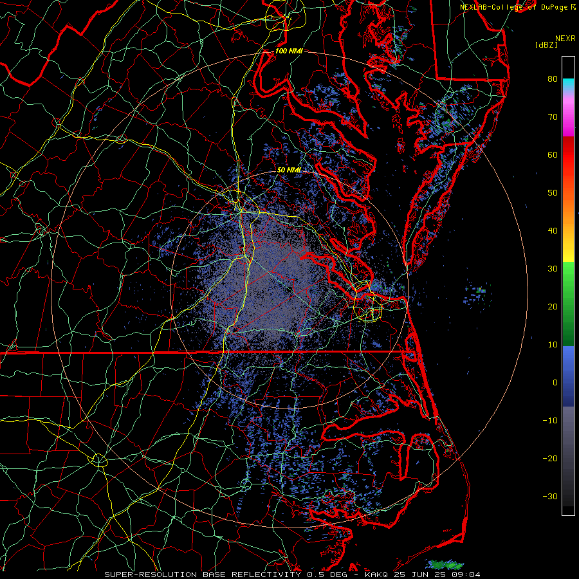Click the red band of the color scale
Image resolution: width=579 pixels, height=579 pixels.
click(x=568, y=155)
